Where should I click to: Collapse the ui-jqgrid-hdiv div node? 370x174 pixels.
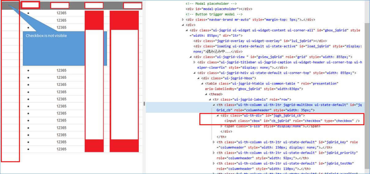[195, 73]
